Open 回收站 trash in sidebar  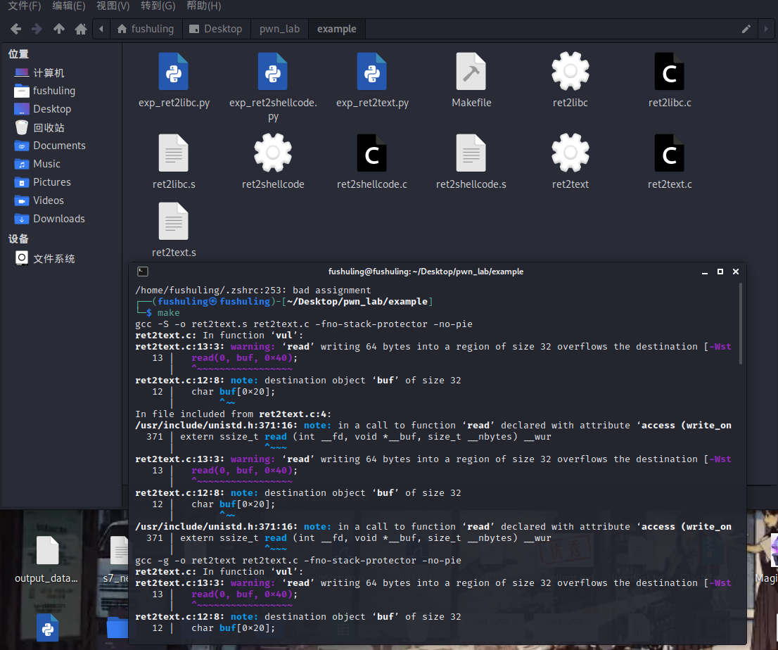49,127
